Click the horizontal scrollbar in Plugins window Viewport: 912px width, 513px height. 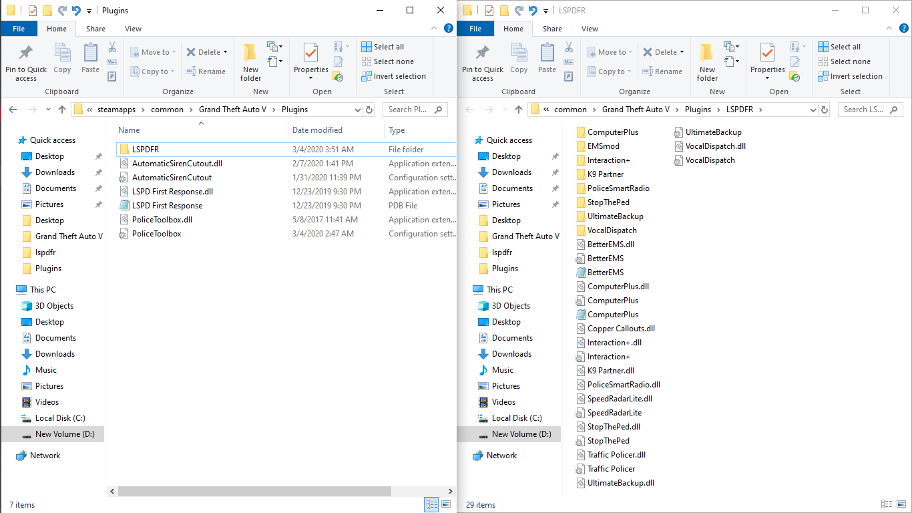tap(254, 491)
